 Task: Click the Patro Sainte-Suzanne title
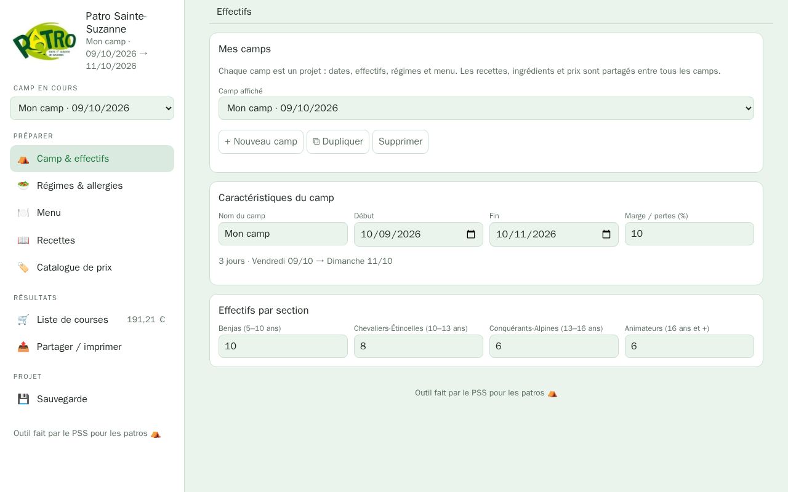point(116,23)
